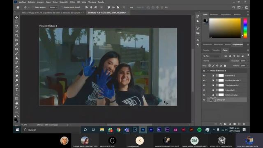Open the Opacidad percentage dropdown arrow
Screen dimensions: 263x148
tap(247, 61)
